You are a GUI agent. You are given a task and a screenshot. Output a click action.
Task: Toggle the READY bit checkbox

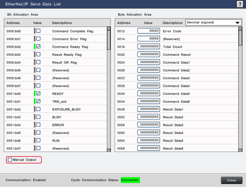38,93
